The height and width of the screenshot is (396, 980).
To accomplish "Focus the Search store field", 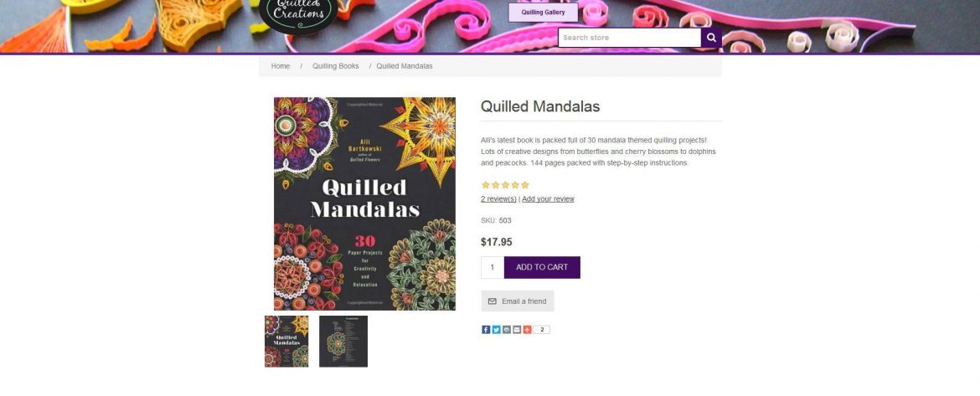I will pyautogui.click(x=629, y=38).
